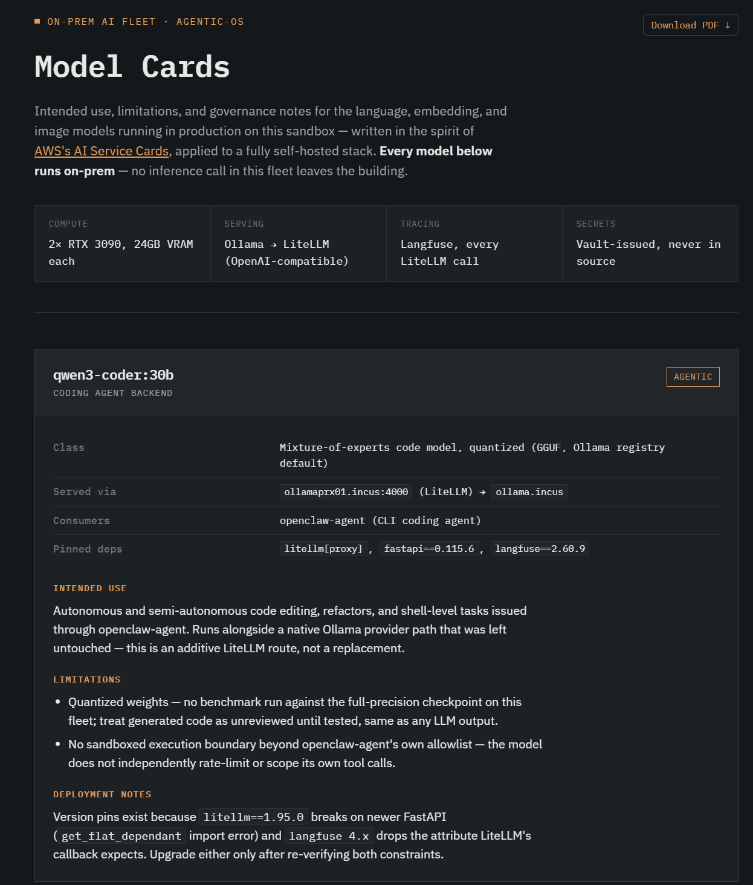Click the orange square header marker
The image size is (753, 885).
[37, 21]
